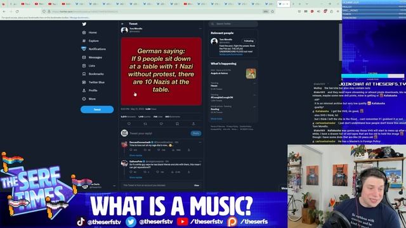Open options for the fourth trending topic

254,106
